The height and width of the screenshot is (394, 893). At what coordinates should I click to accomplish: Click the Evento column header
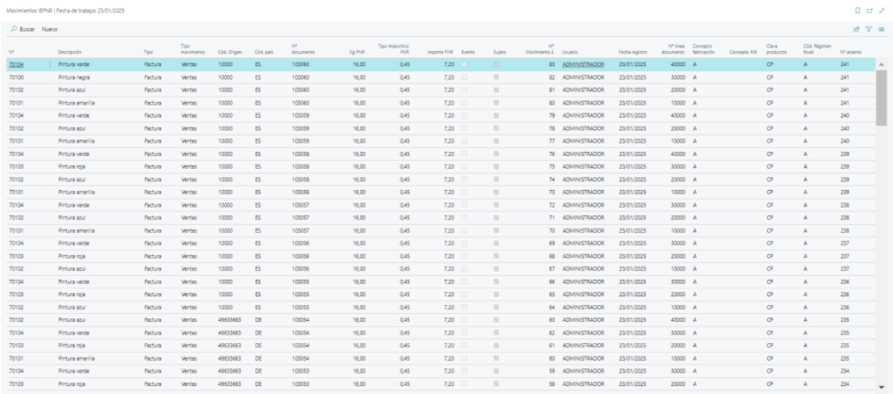click(x=469, y=52)
